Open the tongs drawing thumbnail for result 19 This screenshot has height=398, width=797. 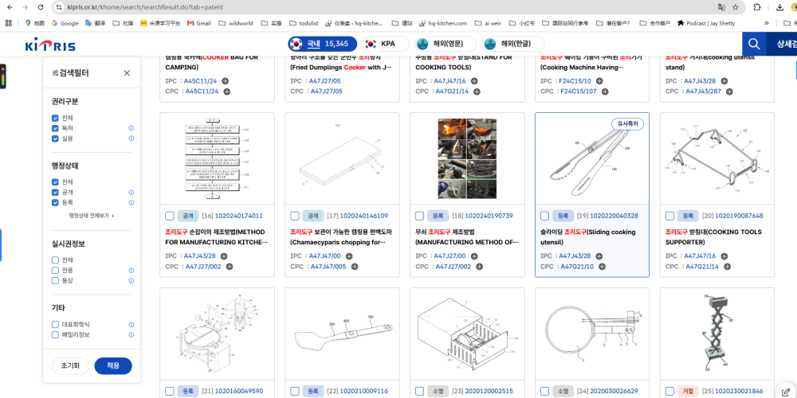tap(592, 158)
